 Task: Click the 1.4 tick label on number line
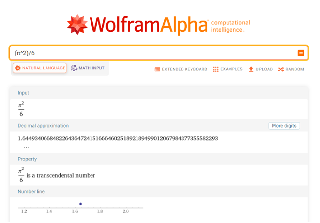(x=49, y=211)
